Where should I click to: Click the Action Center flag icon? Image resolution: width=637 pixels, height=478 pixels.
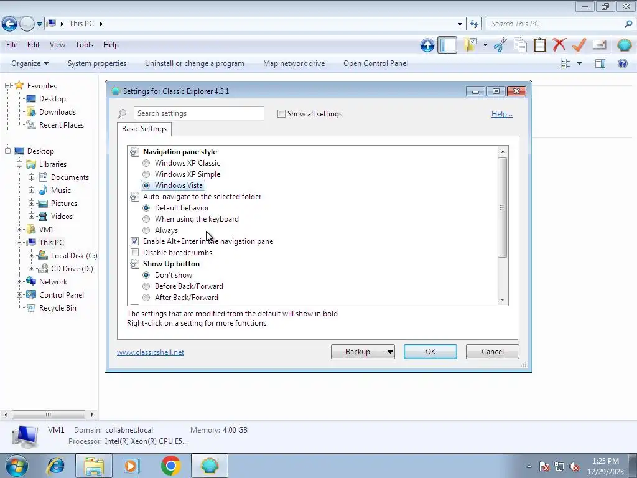pos(544,467)
